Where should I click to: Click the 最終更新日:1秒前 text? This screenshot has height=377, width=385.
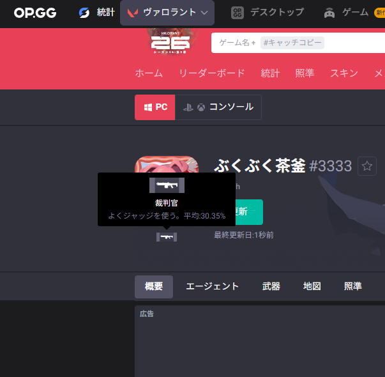(244, 235)
